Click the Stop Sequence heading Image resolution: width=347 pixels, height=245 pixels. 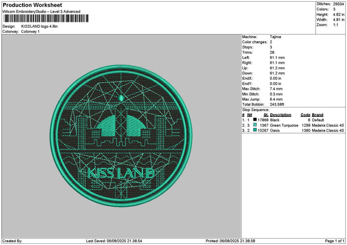coord(256,110)
